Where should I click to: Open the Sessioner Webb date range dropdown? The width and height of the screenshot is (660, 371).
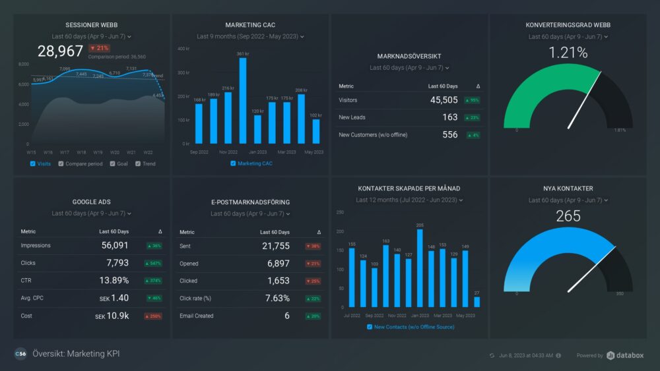coord(92,37)
